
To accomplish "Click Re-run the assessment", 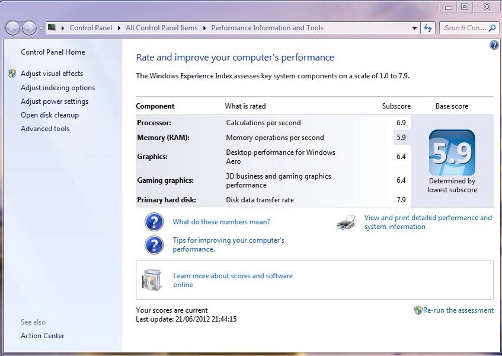I will tap(458, 310).
